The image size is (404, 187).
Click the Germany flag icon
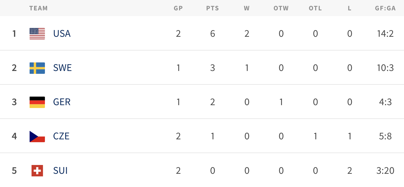coord(37,102)
